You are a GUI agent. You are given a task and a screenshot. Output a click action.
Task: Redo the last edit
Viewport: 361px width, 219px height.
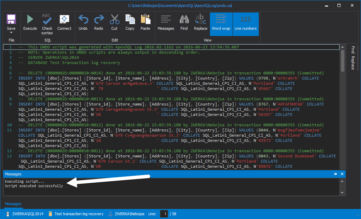(x=98, y=22)
